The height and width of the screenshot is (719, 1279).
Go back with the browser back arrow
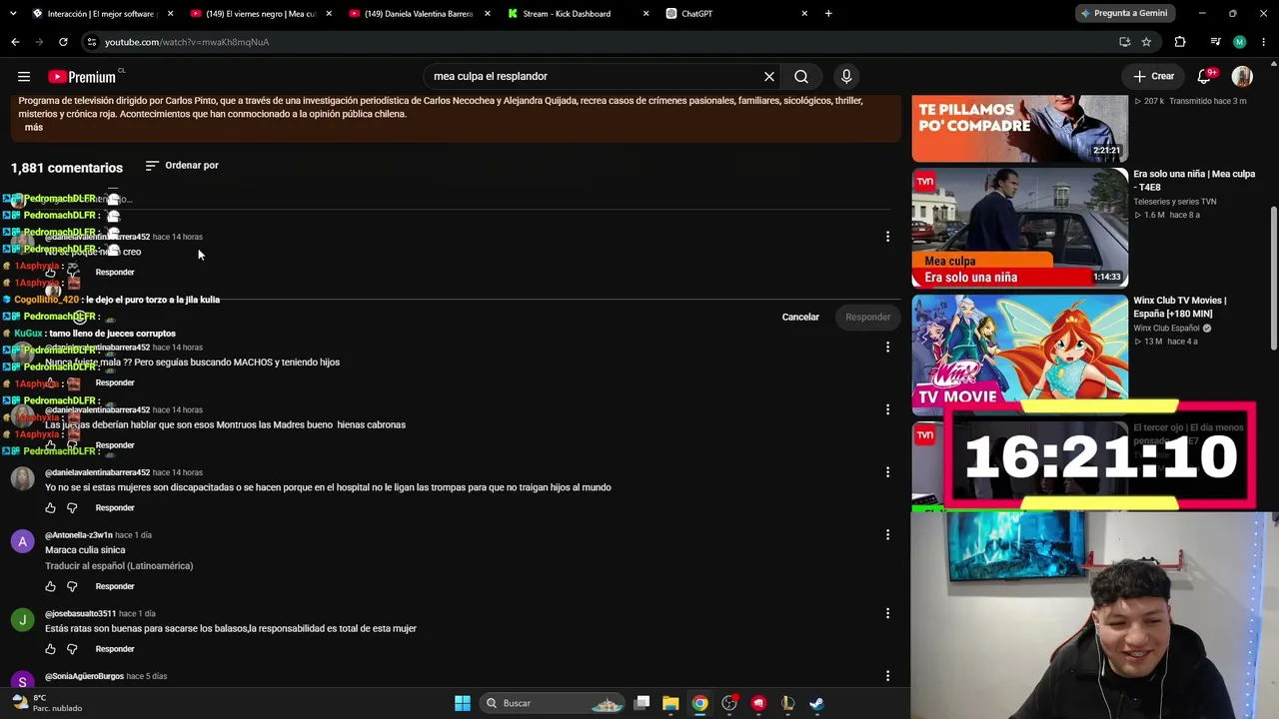[15, 42]
